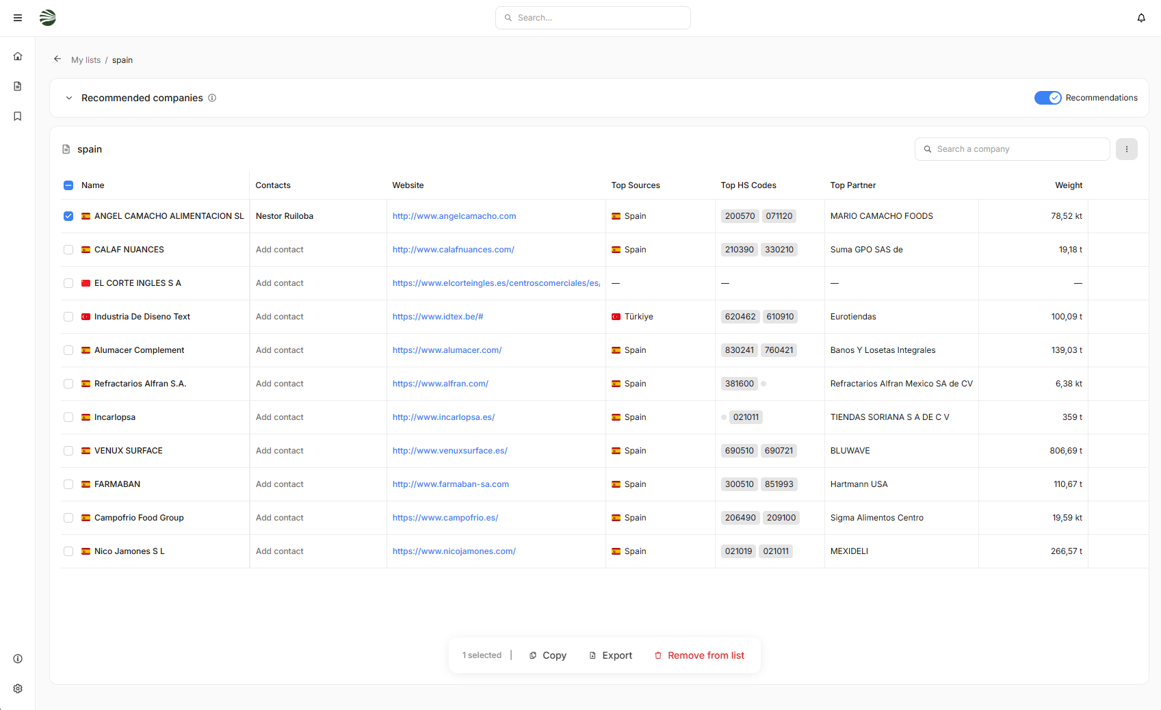Navigate to My lists breadcrumb
Image resolution: width=1161 pixels, height=710 pixels.
[x=86, y=60]
